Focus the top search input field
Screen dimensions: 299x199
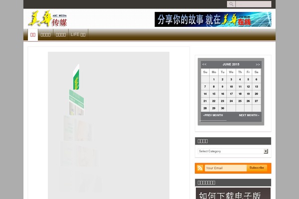click(254, 4)
